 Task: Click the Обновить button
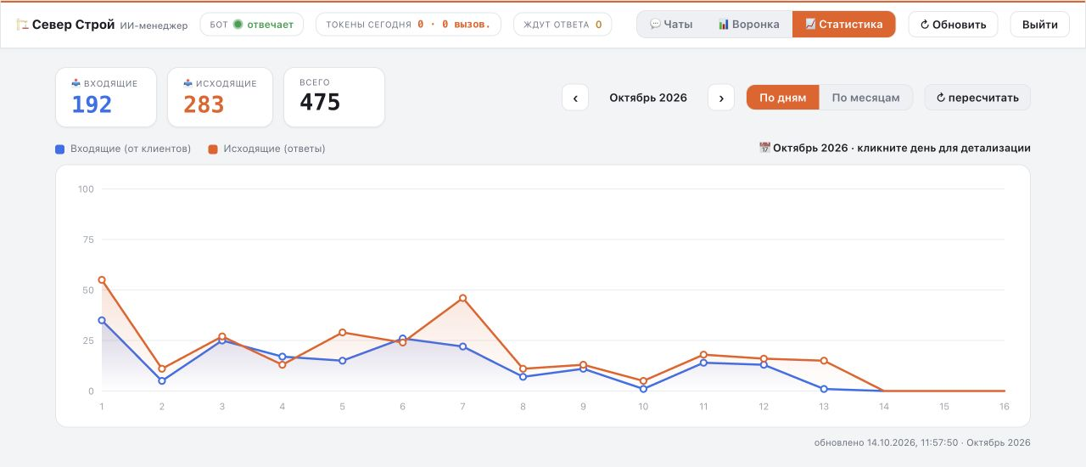[953, 25]
